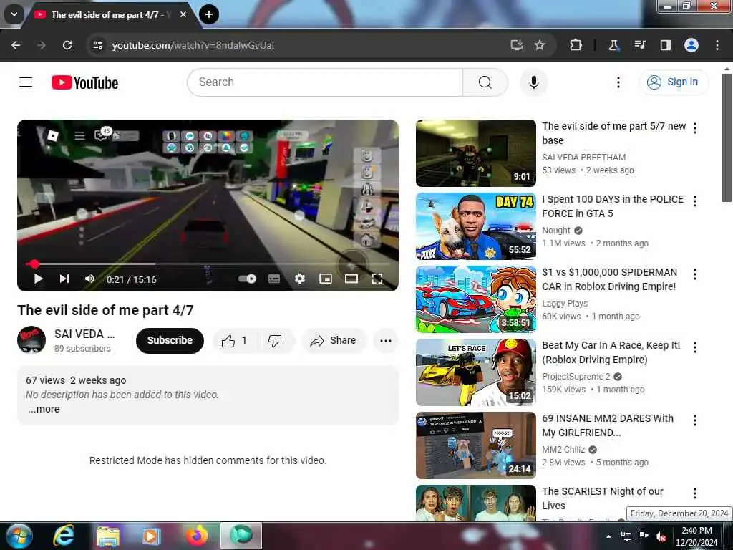
Task: Open browser profile avatar
Action: (691, 45)
